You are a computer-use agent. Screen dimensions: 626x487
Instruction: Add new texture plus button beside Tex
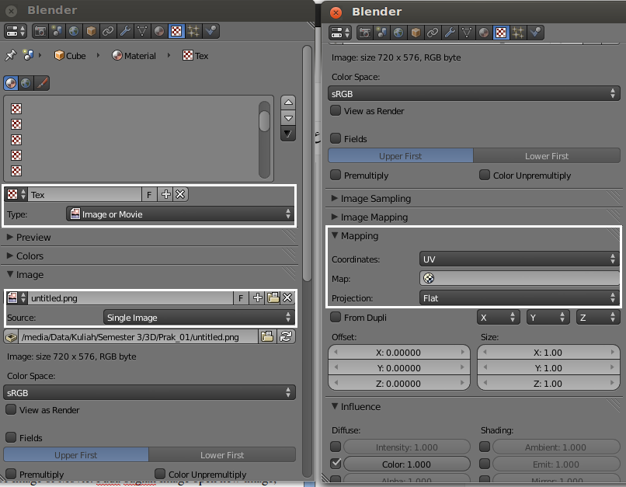click(165, 194)
